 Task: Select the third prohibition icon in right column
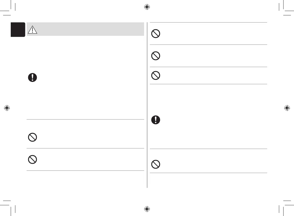[156, 75]
